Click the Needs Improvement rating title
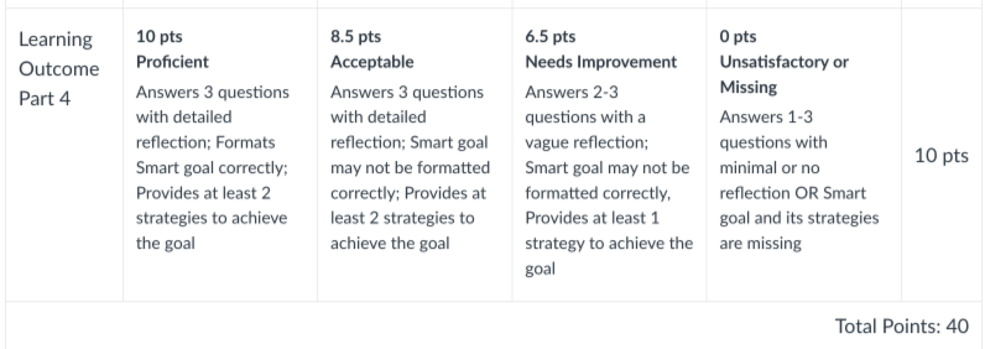Screen dimensions: 985x349 (x=601, y=62)
